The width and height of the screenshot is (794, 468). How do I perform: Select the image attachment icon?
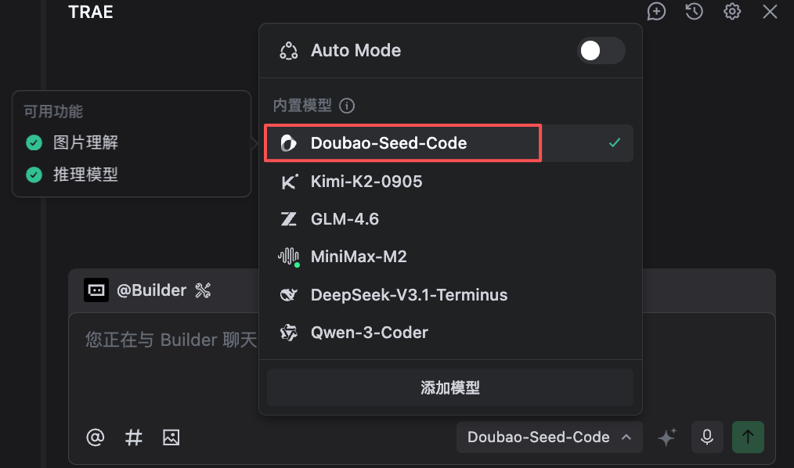tap(171, 437)
